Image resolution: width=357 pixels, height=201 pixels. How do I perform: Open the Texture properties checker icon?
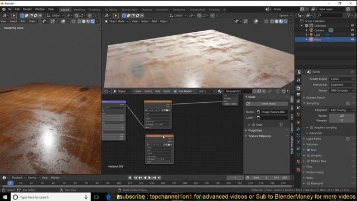tap(298, 170)
